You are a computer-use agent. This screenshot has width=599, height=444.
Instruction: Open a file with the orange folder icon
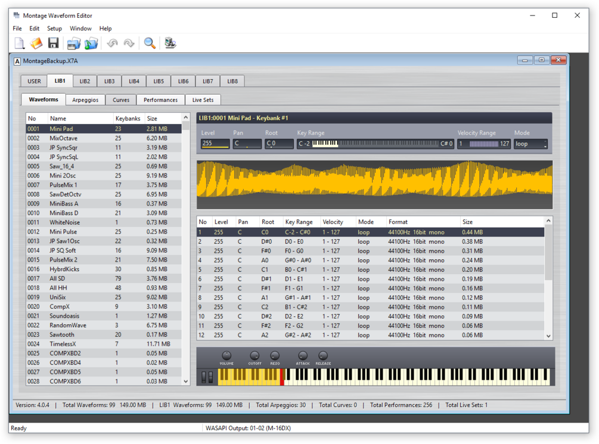[x=36, y=43]
